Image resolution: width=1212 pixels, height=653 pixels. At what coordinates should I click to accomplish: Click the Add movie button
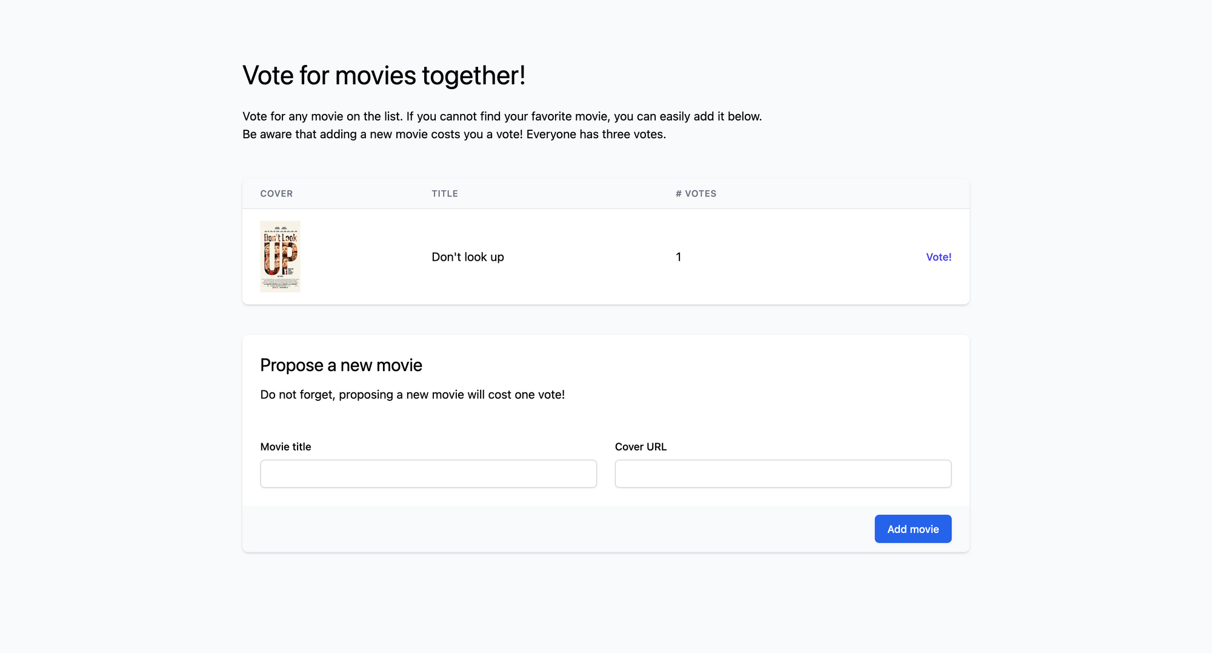pos(913,529)
